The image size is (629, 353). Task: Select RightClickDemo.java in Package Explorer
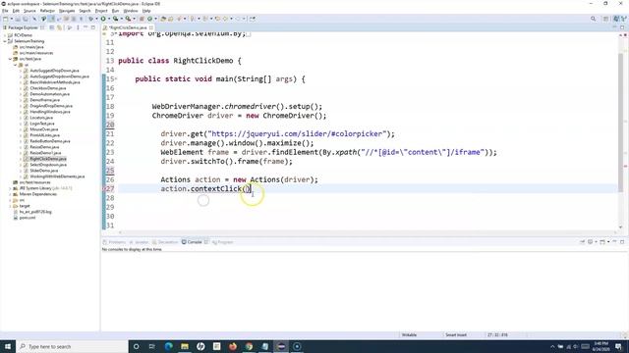[x=48, y=159]
